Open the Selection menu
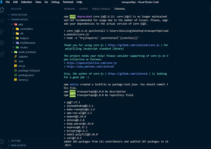This screenshot has width=211, height=149. (27, 2)
